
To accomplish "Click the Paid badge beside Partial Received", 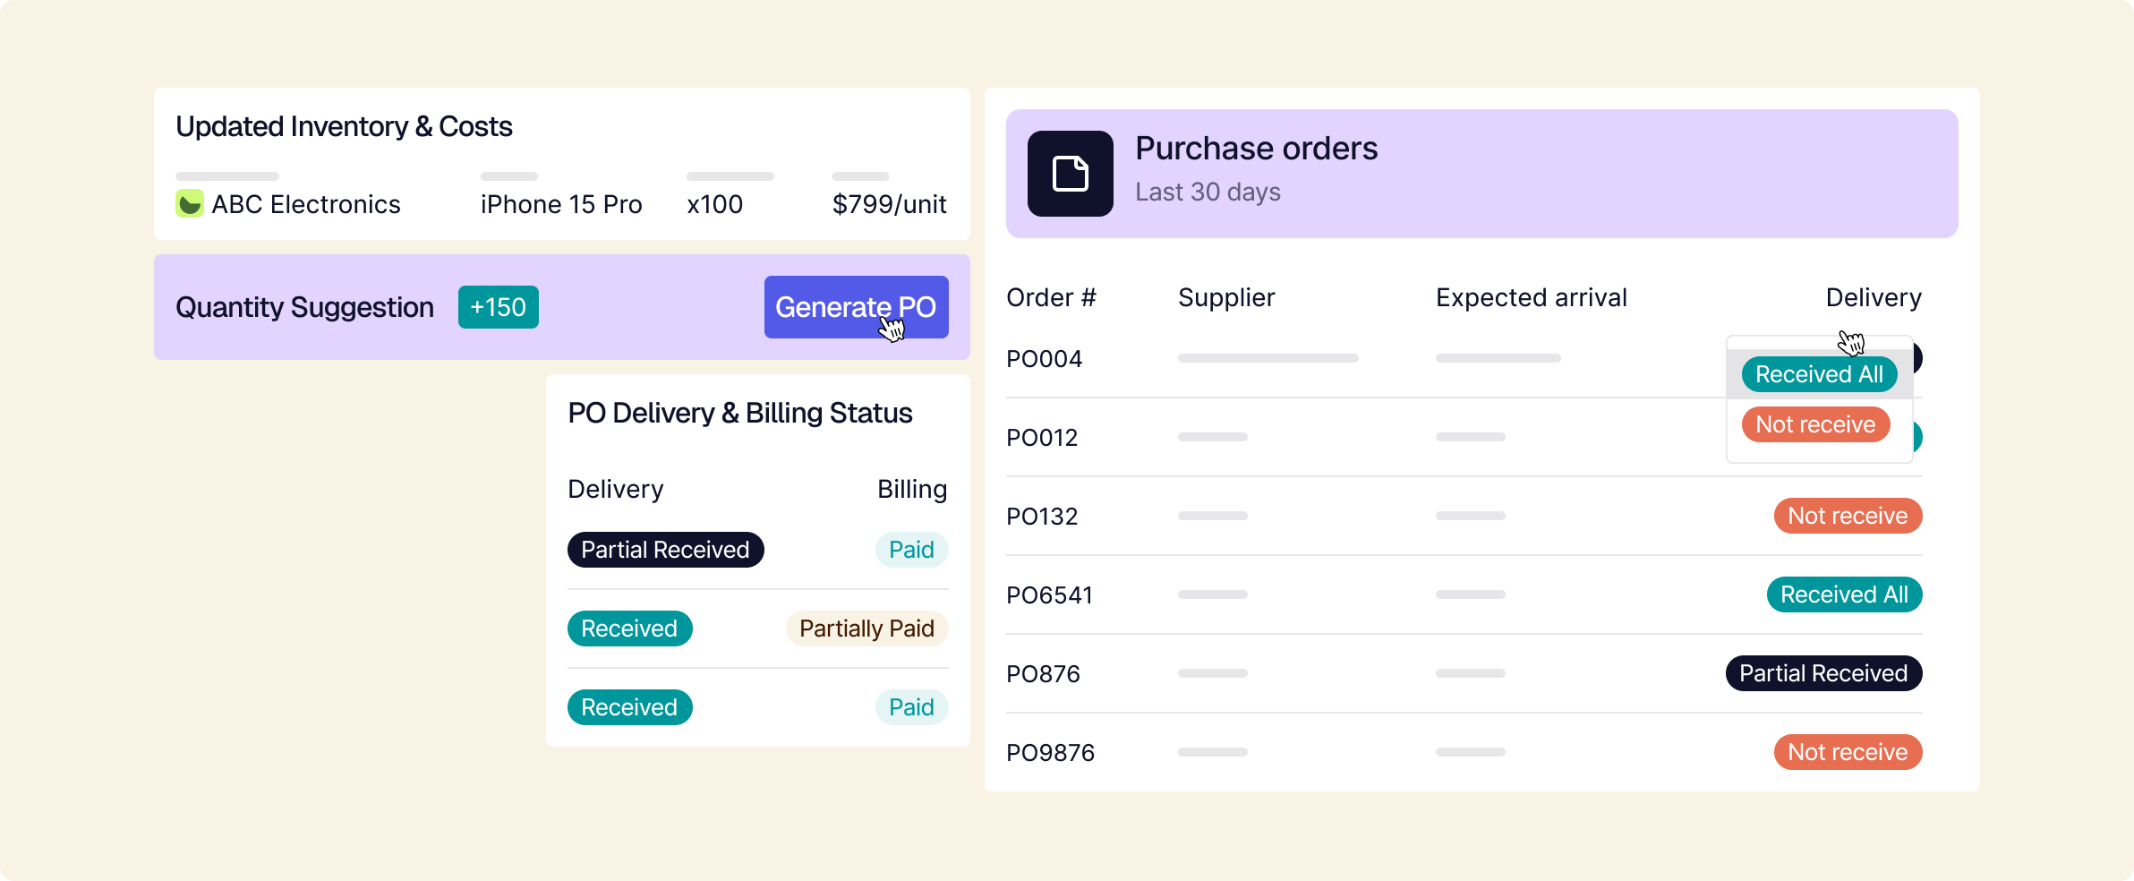I will [x=910, y=550].
